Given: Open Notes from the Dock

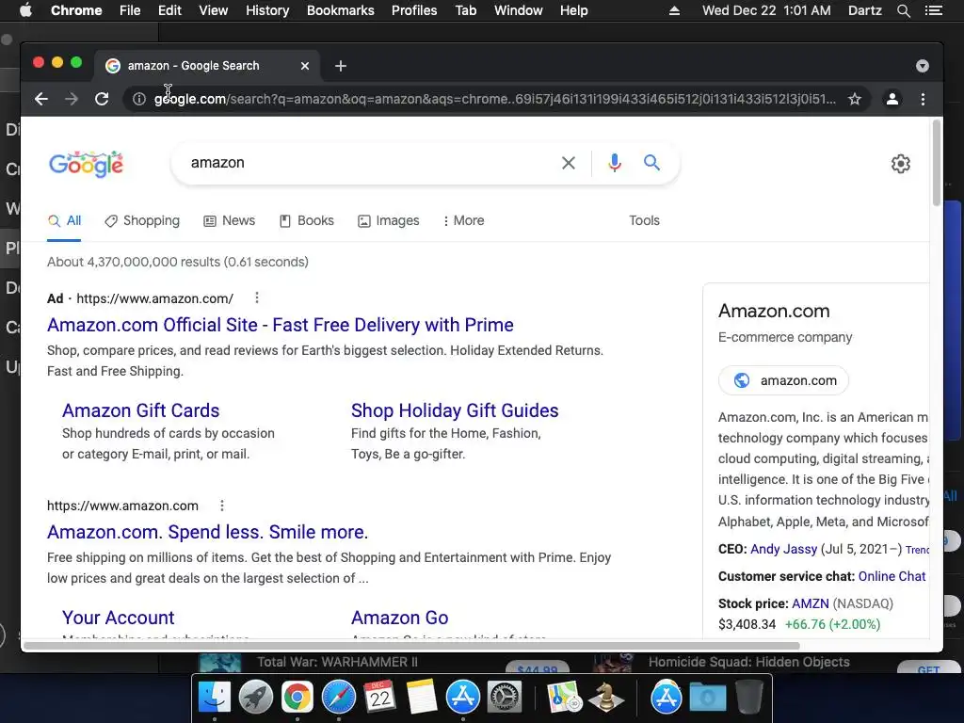Looking at the screenshot, I should (421, 698).
